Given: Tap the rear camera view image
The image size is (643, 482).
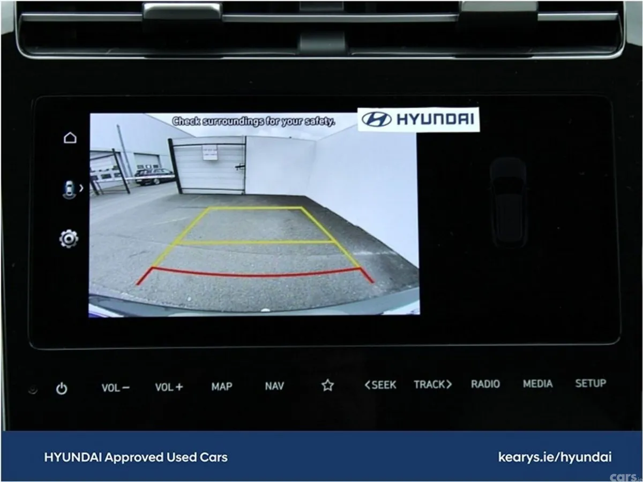Looking at the screenshot, I should [254, 215].
